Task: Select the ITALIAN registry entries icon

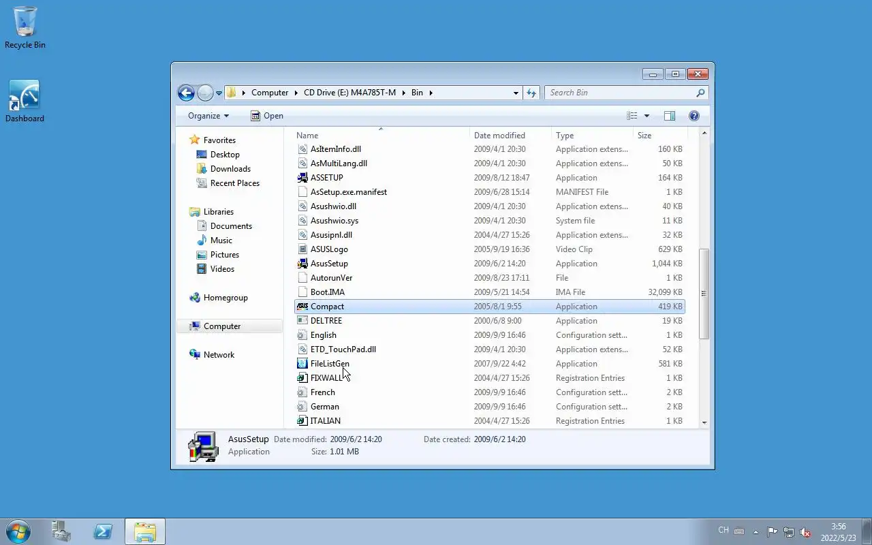Action: click(302, 421)
